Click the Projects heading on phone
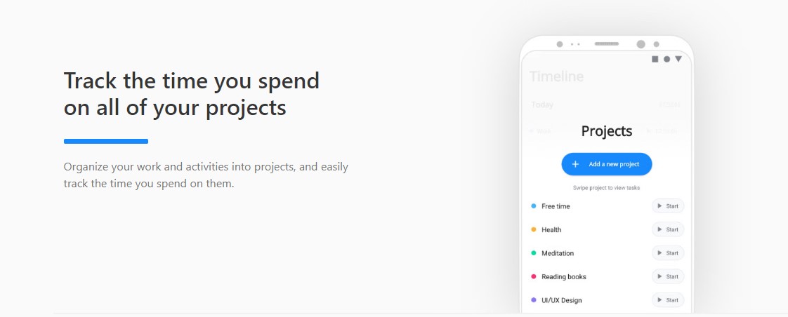 (607, 131)
